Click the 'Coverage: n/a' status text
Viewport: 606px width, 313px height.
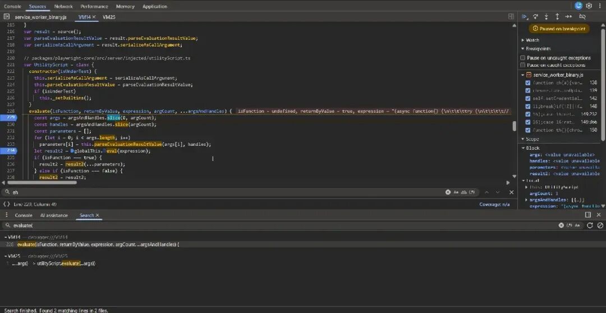click(494, 204)
